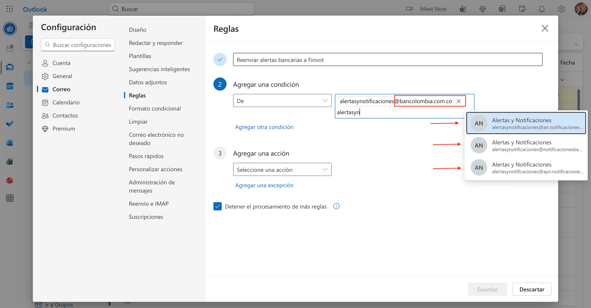Click the Copilot icon atop left rail
The image size is (591, 308).
pyautogui.click(x=10, y=29)
